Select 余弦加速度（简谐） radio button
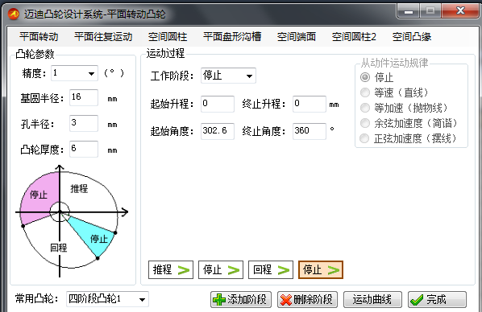Viewport: 482px width, 312px height. pyautogui.click(x=365, y=123)
